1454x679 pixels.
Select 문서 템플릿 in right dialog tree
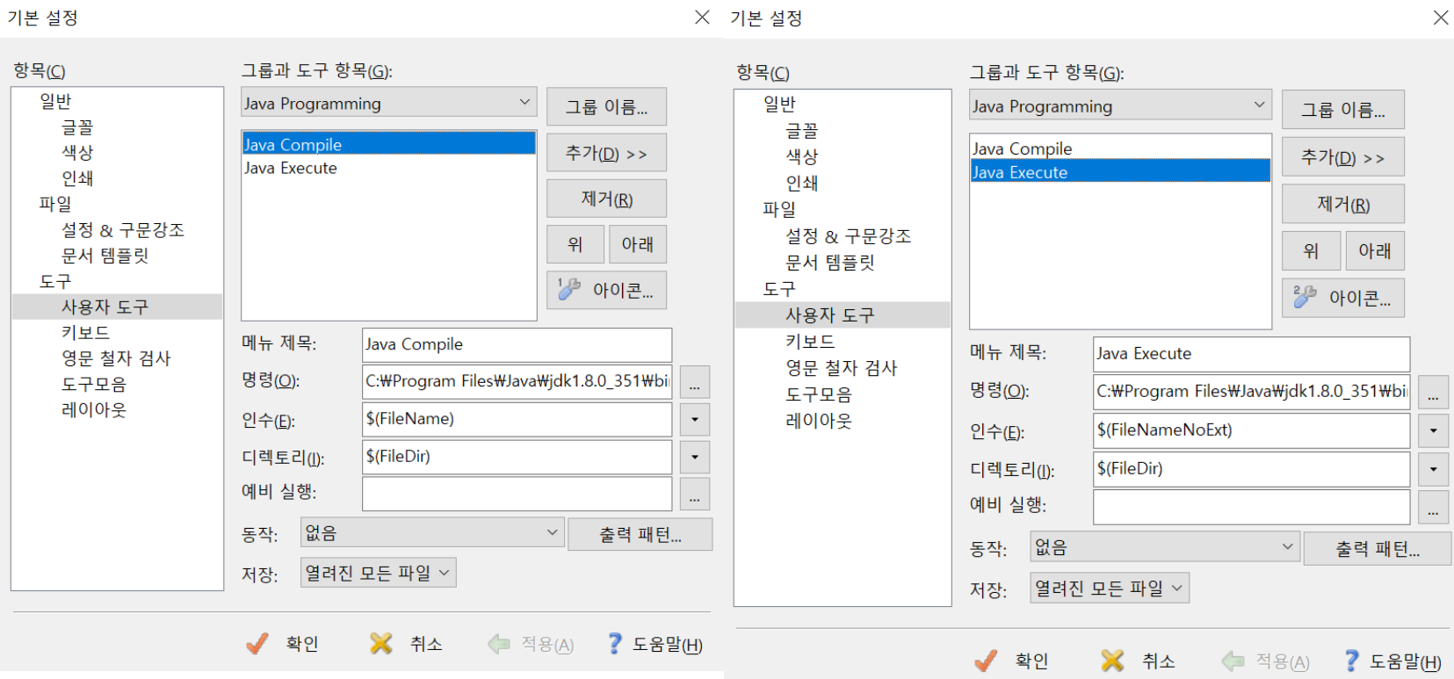point(830,262)
